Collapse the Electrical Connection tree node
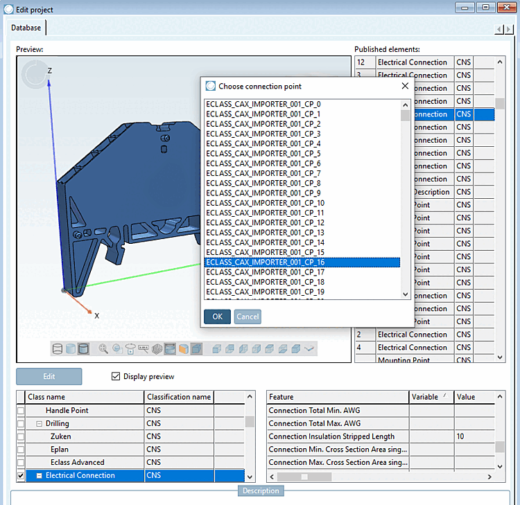Image resolution: width=520 pixels, height=505 pixels. (40, 476)
